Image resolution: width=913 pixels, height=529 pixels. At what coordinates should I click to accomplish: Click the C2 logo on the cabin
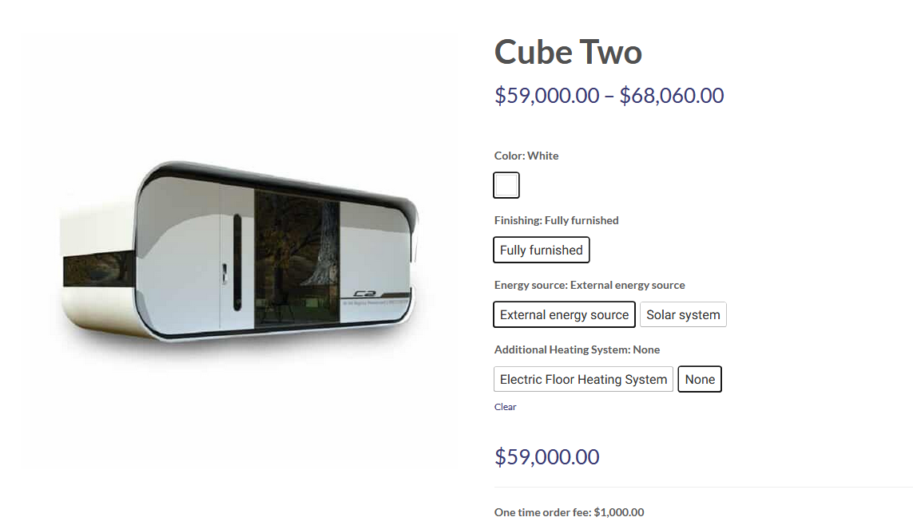click(x=366, y=293)
